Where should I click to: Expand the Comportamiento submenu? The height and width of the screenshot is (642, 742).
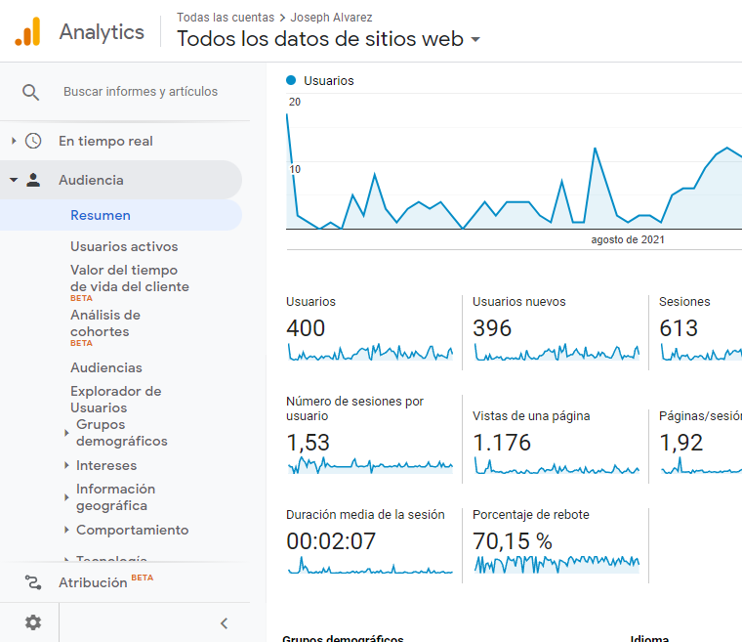[x=66, y=530]
